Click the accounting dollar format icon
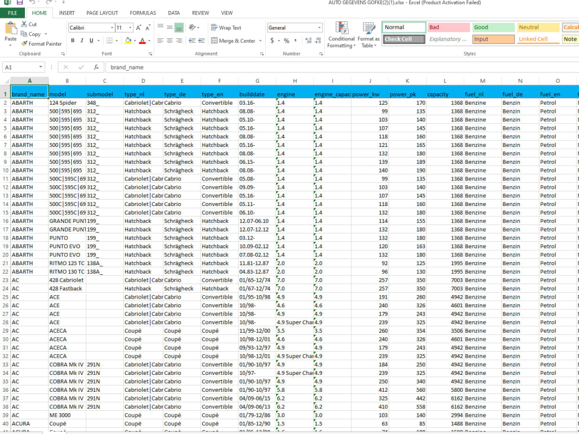Viewport: 579px width, 434px height. (272, 41)
